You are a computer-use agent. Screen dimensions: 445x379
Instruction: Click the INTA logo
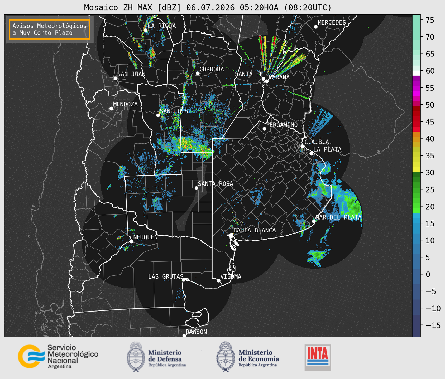point(318,357)
